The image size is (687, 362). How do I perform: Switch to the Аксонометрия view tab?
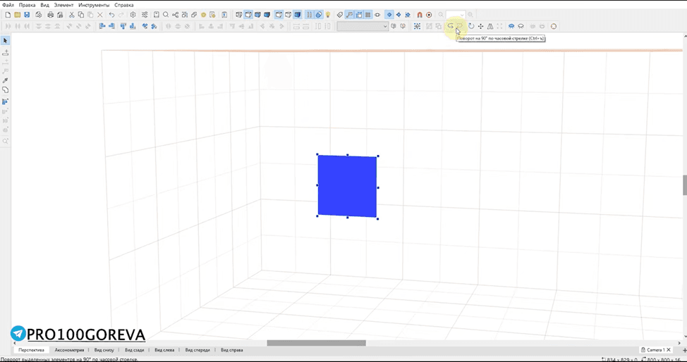69,350
